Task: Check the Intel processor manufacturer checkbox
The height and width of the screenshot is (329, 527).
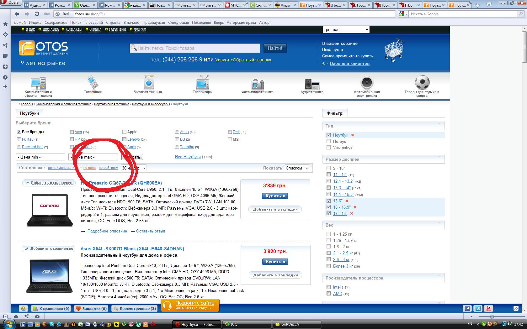Action: point(329,287)
